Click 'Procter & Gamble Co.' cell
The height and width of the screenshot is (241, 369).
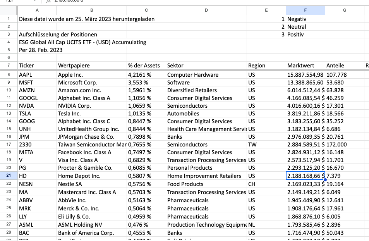pyautogui.click(x=92, y=168)
